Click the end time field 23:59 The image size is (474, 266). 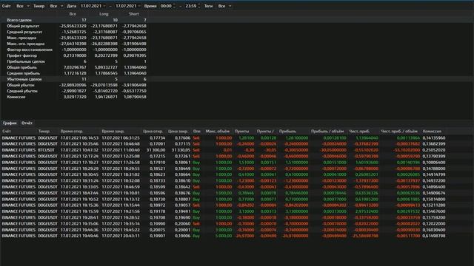[x=190, y=6]
